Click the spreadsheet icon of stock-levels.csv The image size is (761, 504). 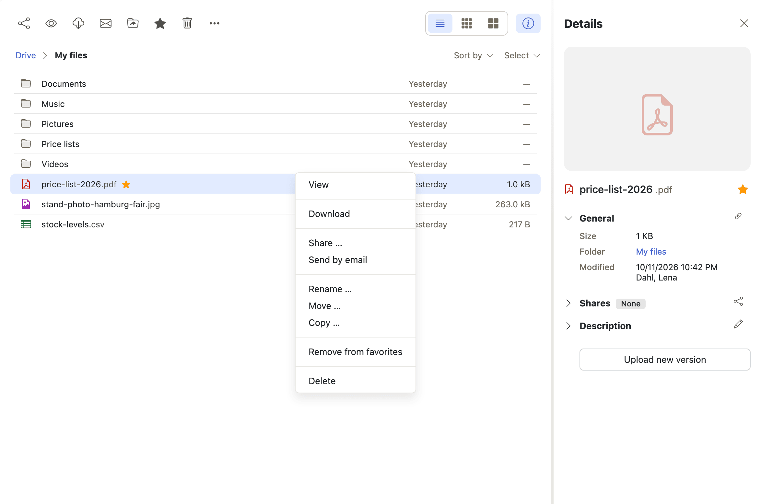tap(26, 224)
